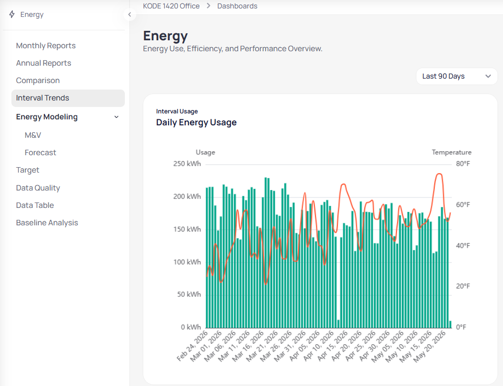503x386 pixels.
Task: Click the Temperature axis label
Action: point(452,152)
